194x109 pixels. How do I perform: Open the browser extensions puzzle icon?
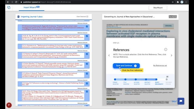pyautogui.click(x=178, y=2)
